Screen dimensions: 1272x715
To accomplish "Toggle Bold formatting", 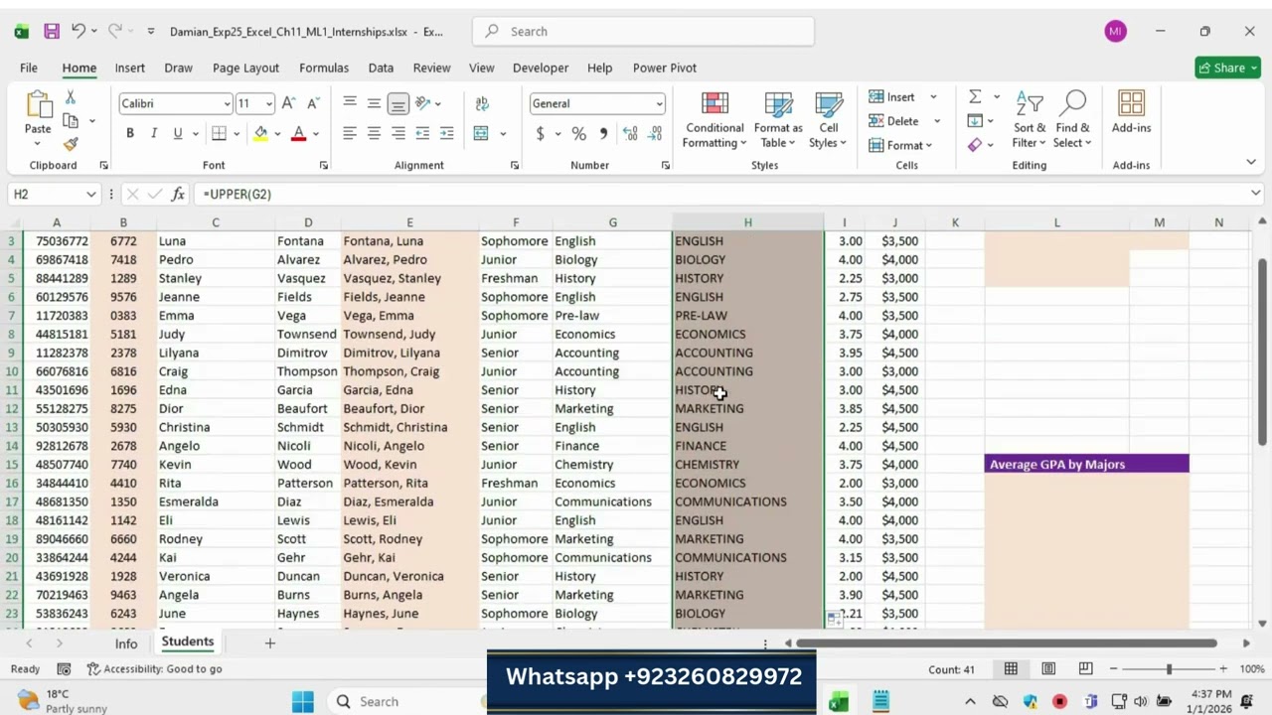I will point(130,133).
